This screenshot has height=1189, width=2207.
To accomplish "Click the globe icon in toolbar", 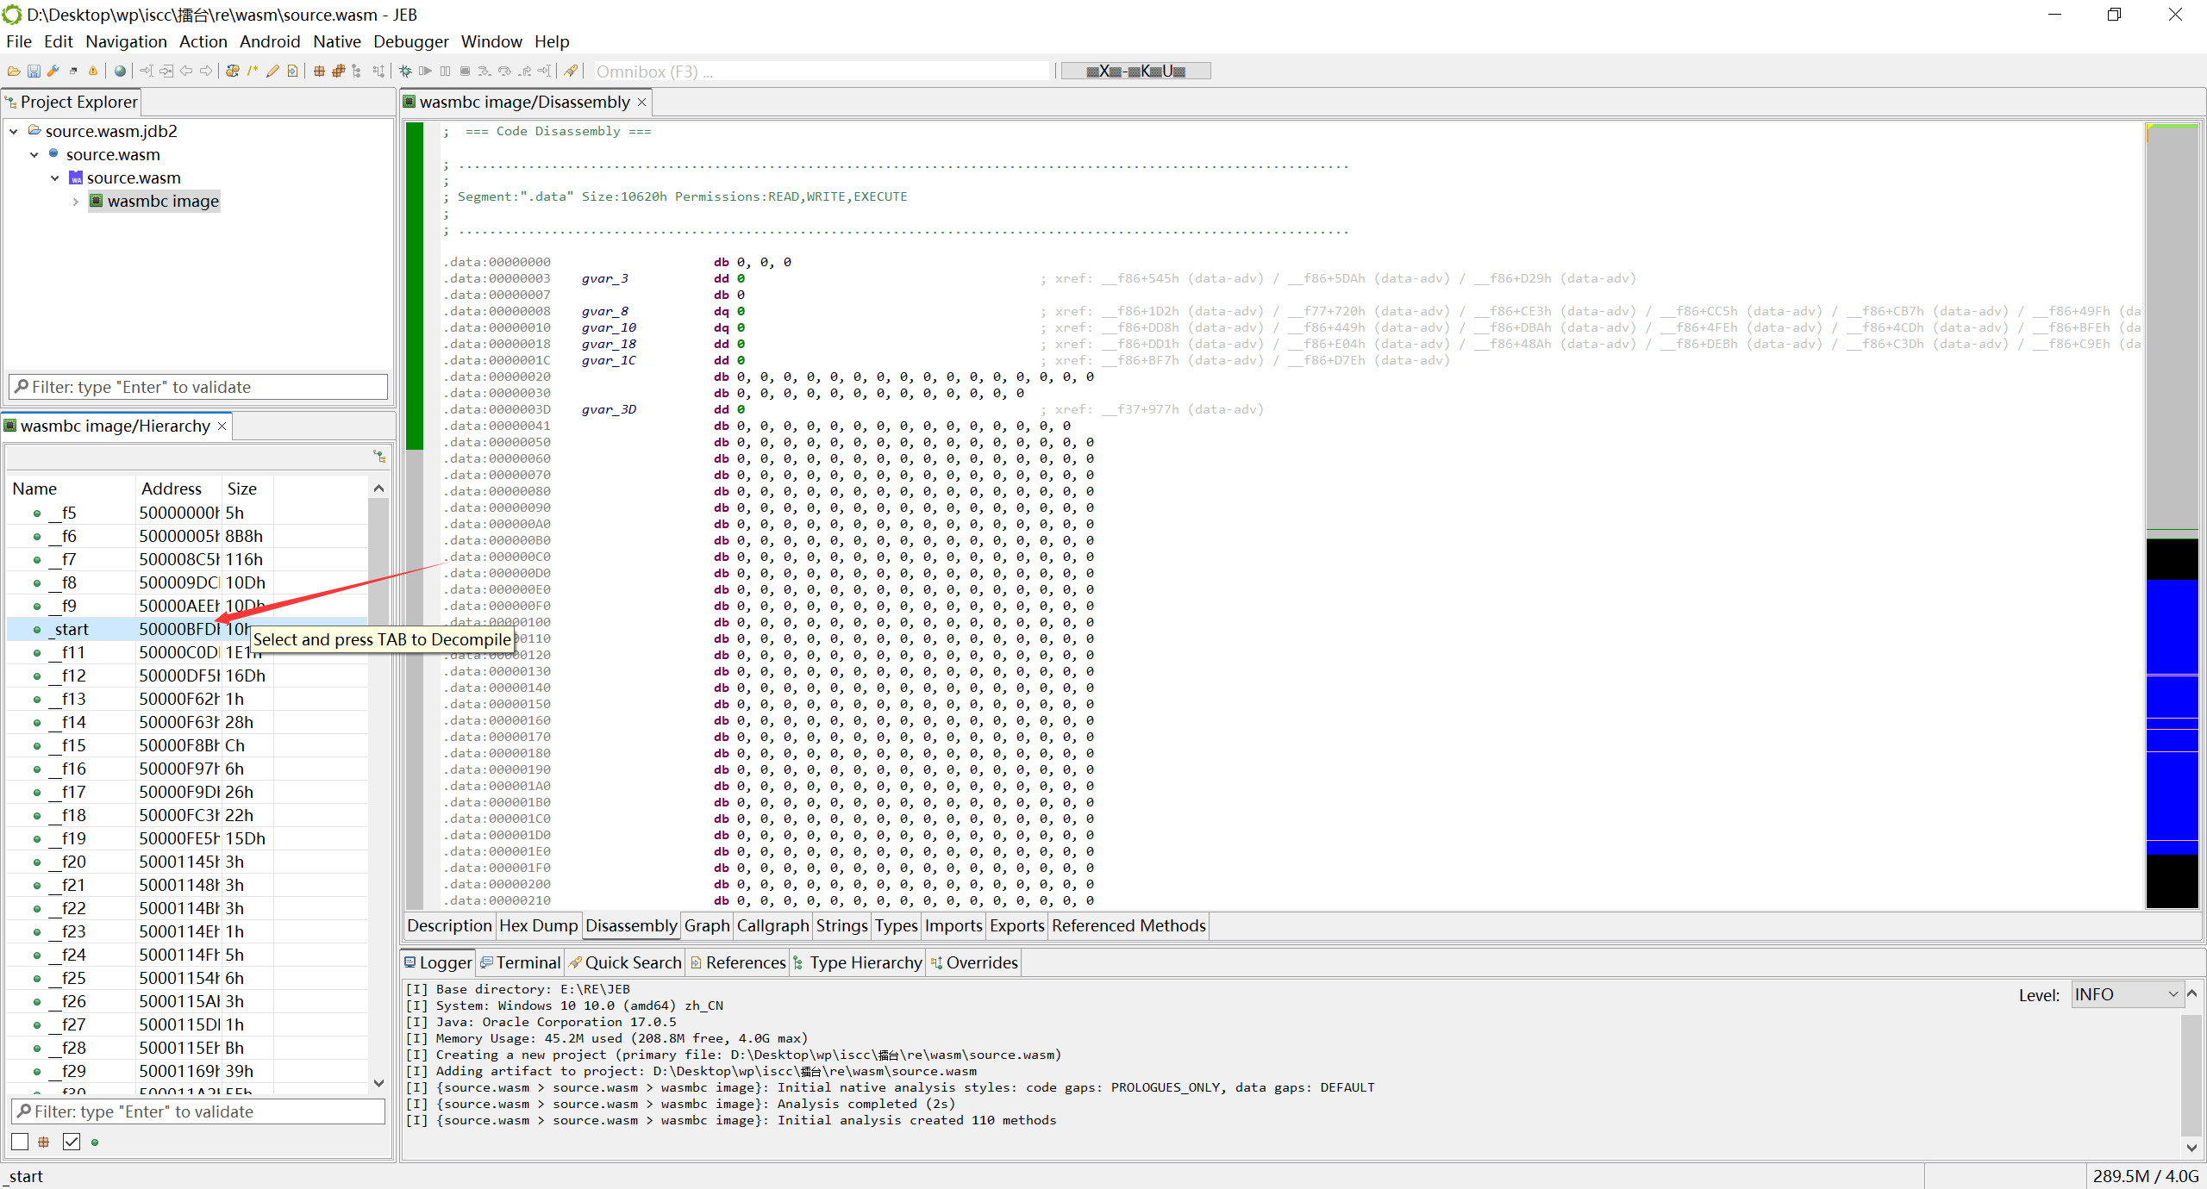I will pos(120,72).
